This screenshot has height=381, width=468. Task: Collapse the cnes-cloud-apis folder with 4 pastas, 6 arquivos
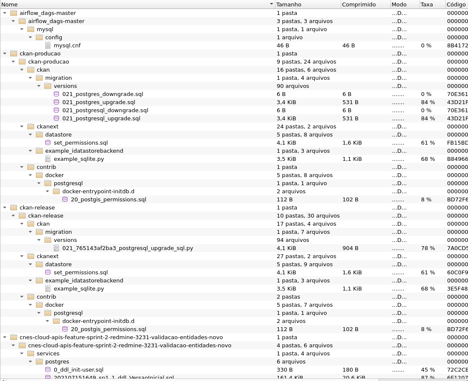pyautogui.click(x=13, y=345)
